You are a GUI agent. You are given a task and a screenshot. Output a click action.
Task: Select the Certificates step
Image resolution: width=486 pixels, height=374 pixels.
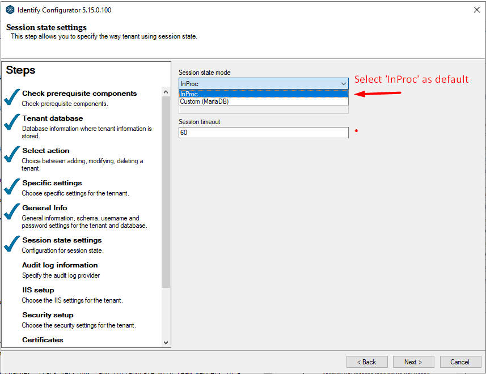pos(43,340)
